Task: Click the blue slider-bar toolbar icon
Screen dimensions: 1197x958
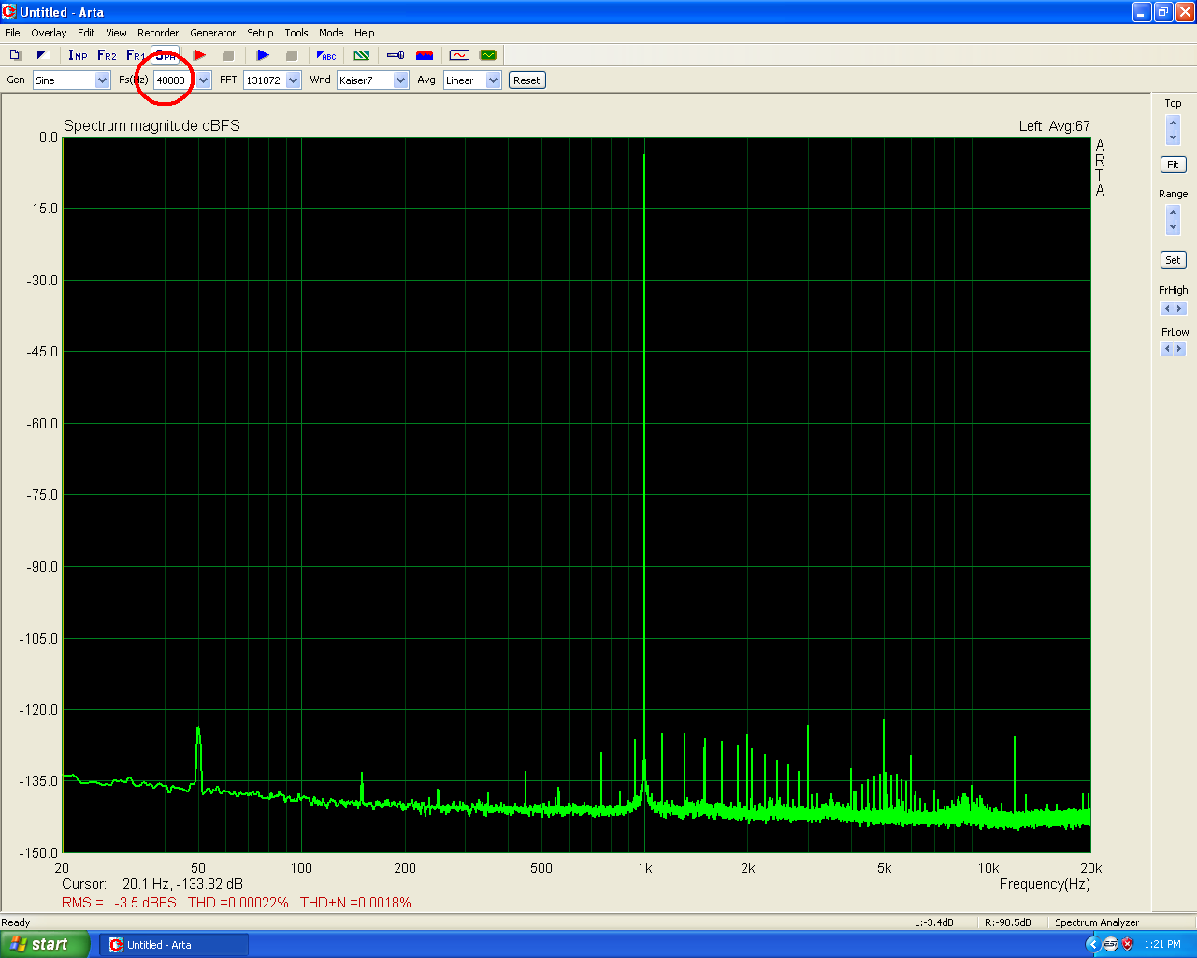Action: pos(396,55)
